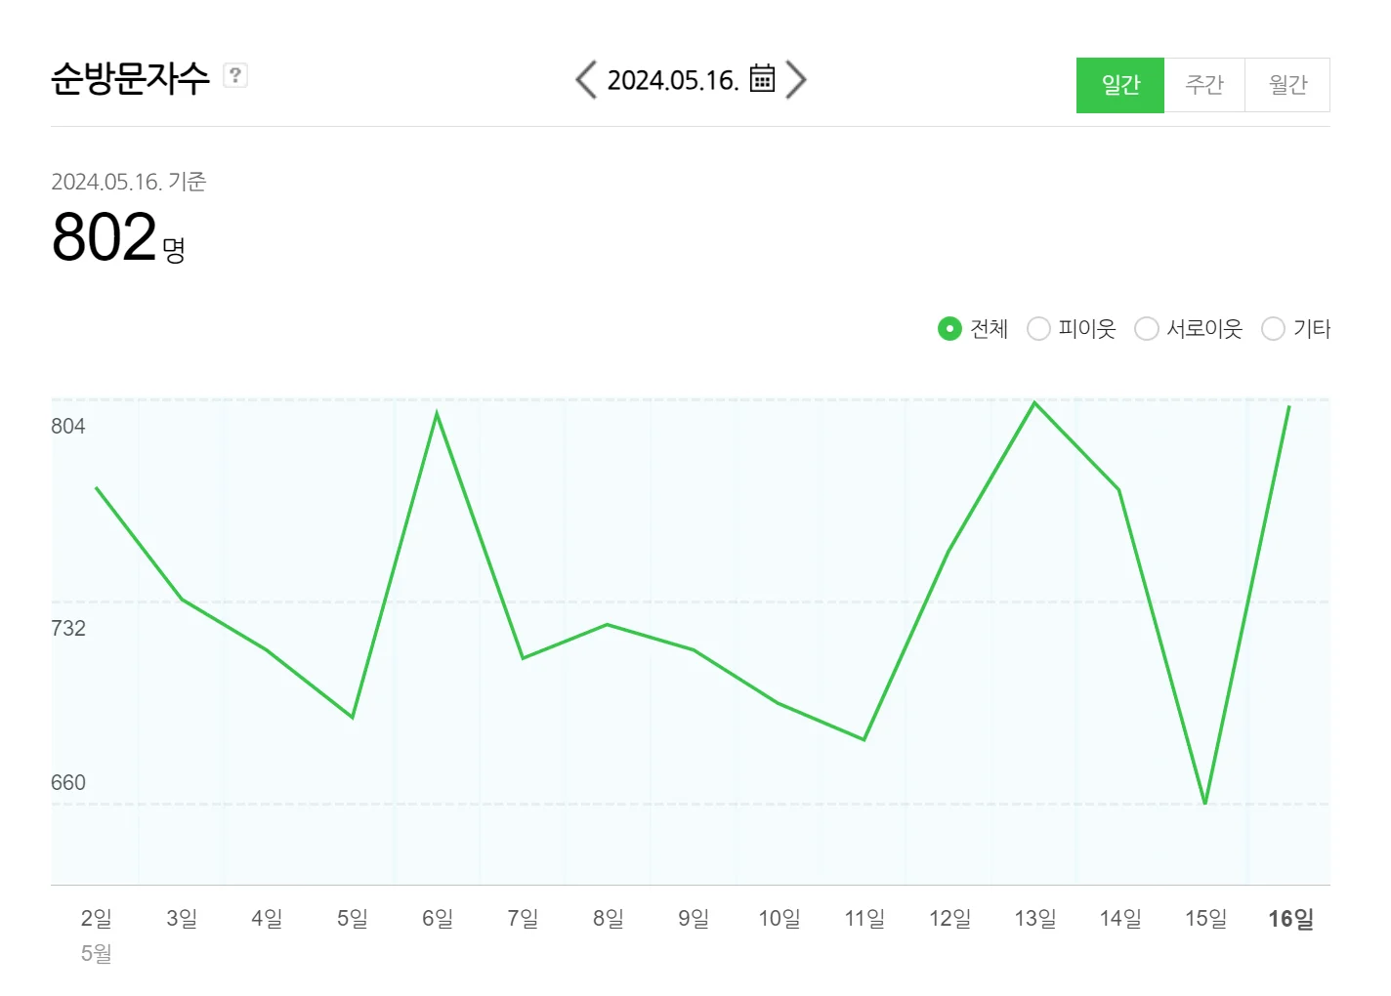Select the 일간 tab

(1120, 85)
